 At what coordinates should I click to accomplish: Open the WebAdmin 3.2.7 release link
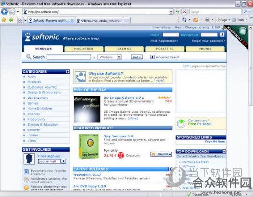pyautogui.click(x=87, y=174)
